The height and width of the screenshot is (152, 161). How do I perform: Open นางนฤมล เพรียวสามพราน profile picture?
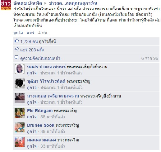[x=20, y=98]
